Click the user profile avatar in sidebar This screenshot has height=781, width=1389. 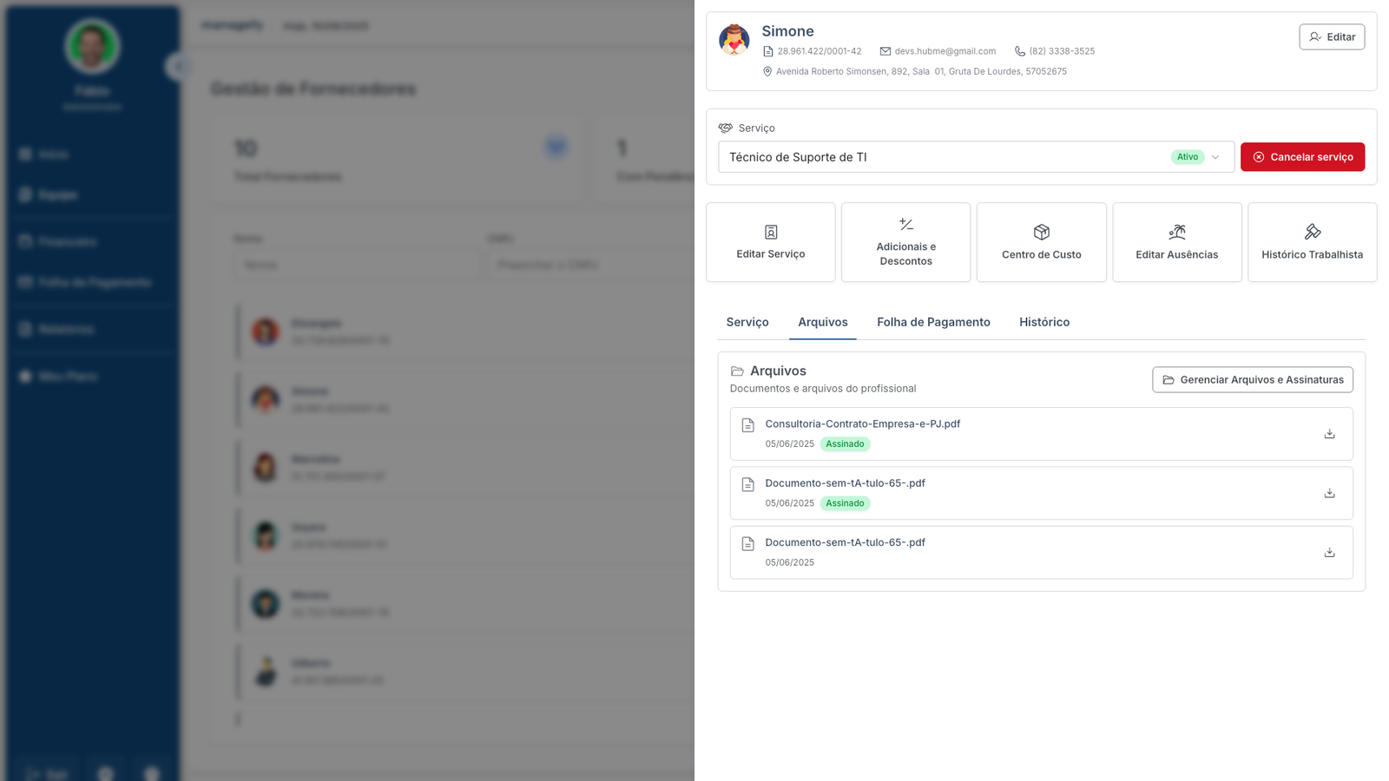pyautogui.click(x=92, y=45)
